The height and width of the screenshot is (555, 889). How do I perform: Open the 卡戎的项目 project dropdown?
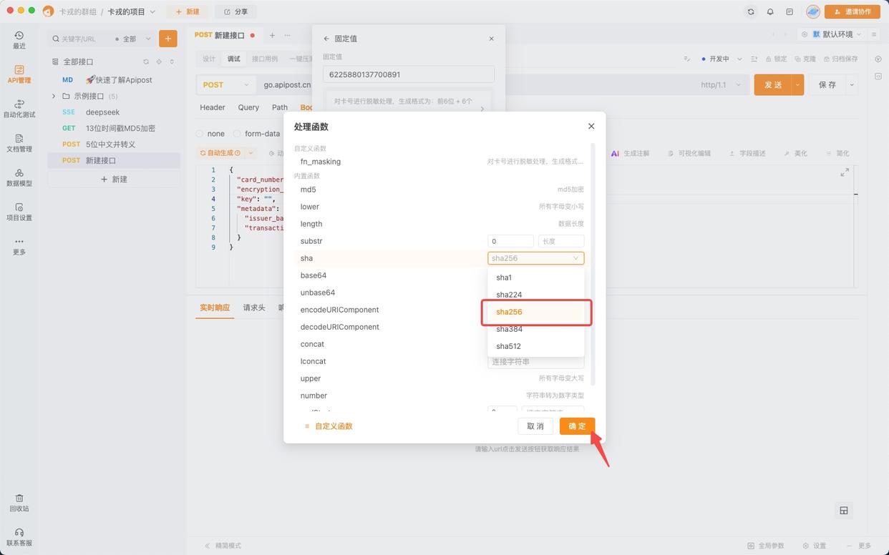(x=132, y=11)
